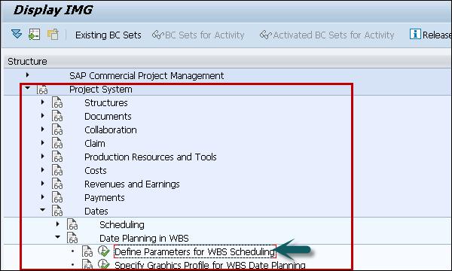Click the Expand All double-arrow toolbar icon
The width and height of the screenshot is (452, 271).
[17, 35]
